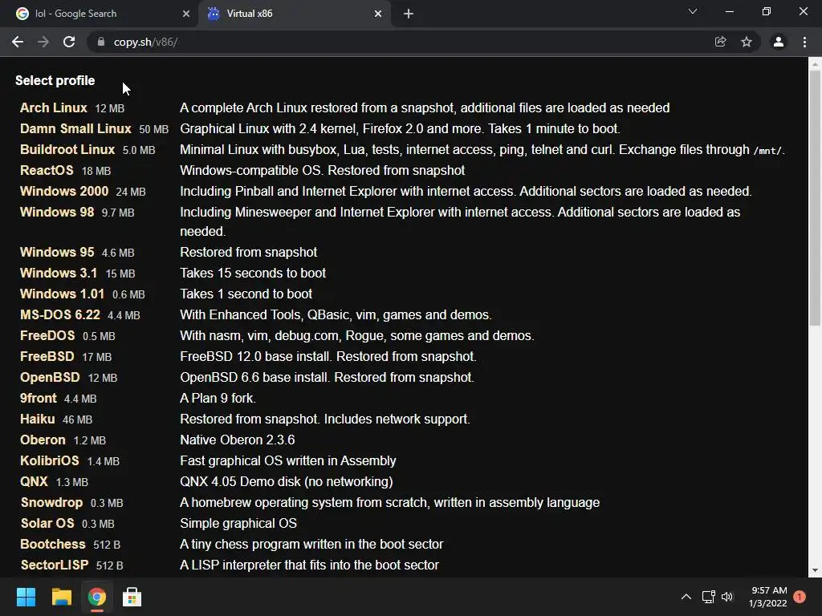The width and height of the screenshot is (822, 616).
Task: Click the address bar URL copy.sh/v86/
Action: 146,42
